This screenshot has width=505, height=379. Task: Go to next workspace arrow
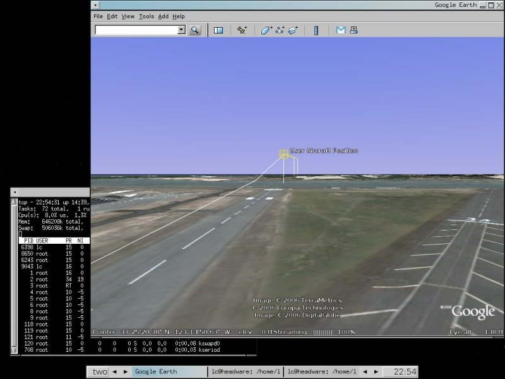[126, 372]
